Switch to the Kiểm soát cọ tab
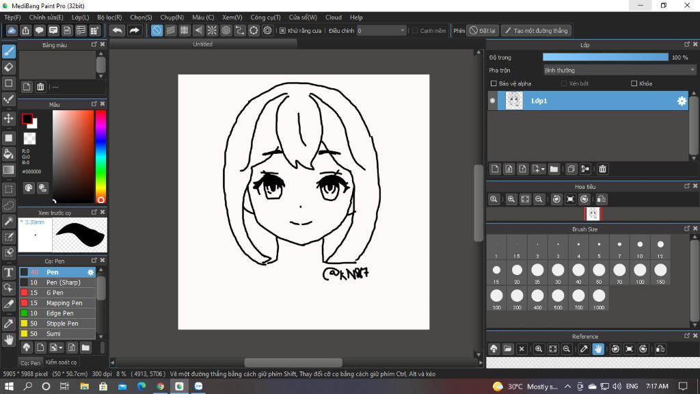The height and width of the screenshot is (394, 700). click(x=61, y=363)
